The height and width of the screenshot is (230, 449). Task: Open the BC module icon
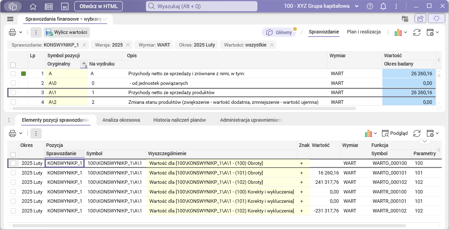click(x=64, y=6)
